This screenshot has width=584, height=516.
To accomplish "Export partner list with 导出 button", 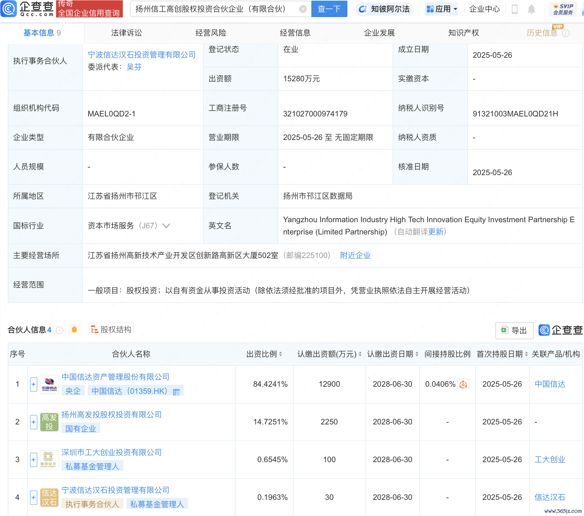I will pos(514,331).
